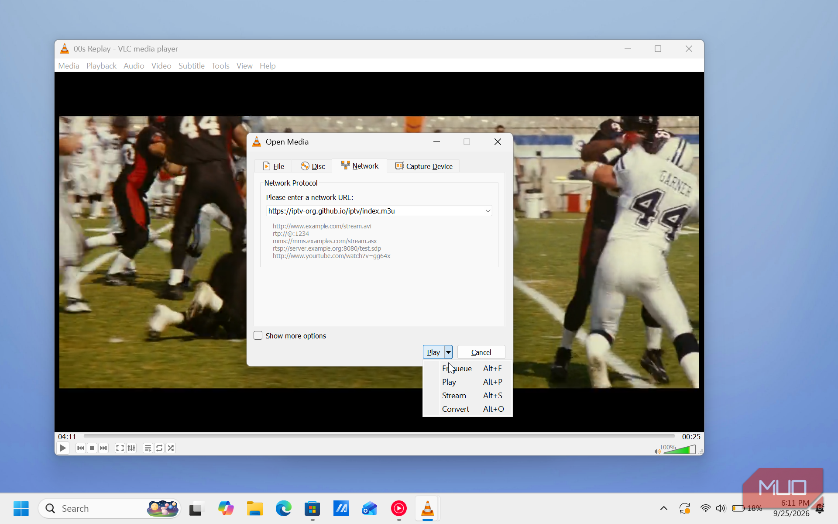Choose Convert from the dropdown menu

[467, 409]
